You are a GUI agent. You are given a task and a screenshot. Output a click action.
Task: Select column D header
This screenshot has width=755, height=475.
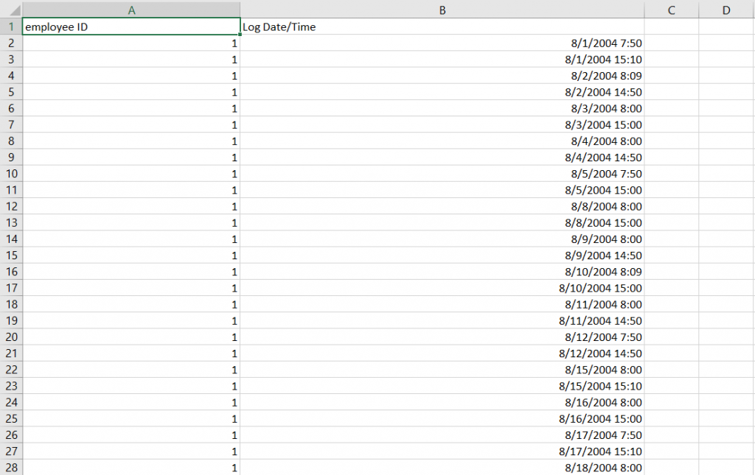(x=726, y=10)
